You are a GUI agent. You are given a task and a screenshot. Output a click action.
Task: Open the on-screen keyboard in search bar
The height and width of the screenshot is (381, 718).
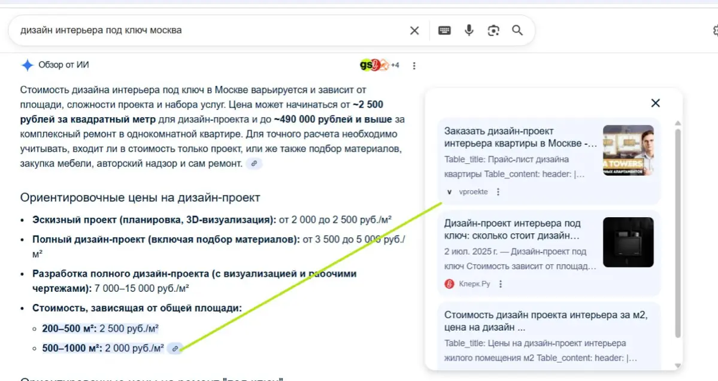pyautogui.click(x=444, y=30)
